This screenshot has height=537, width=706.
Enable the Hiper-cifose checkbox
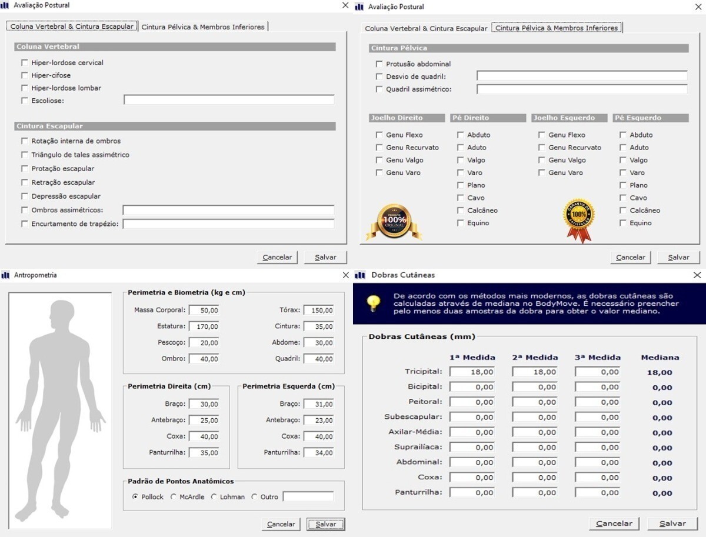[25, 75]
